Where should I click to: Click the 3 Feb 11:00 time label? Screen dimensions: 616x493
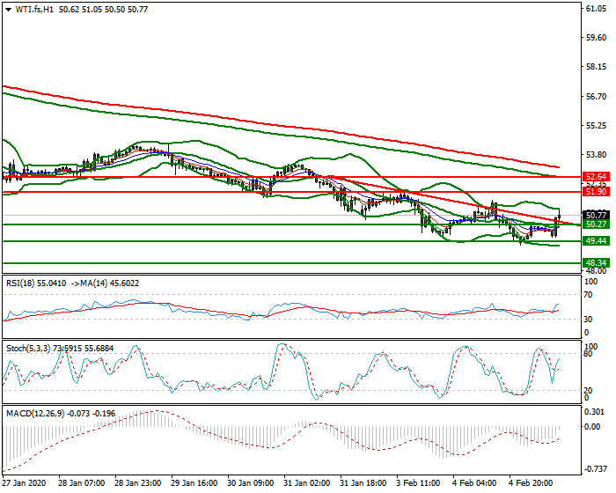tap(418, 483)
